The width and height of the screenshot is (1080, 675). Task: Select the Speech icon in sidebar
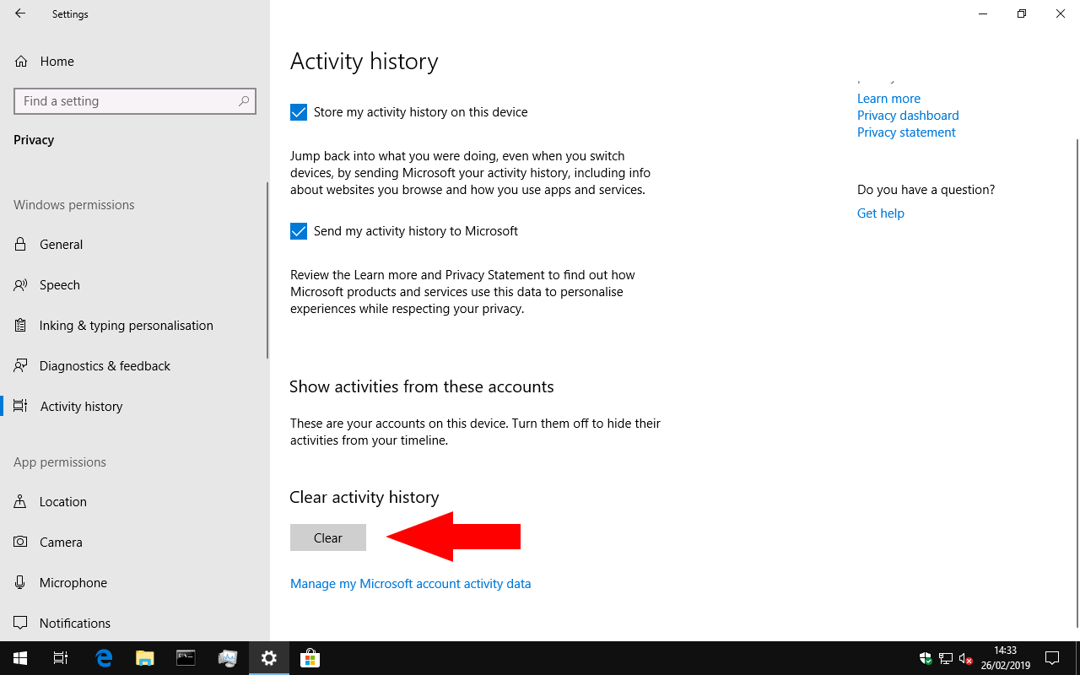[x=20, y=284]
